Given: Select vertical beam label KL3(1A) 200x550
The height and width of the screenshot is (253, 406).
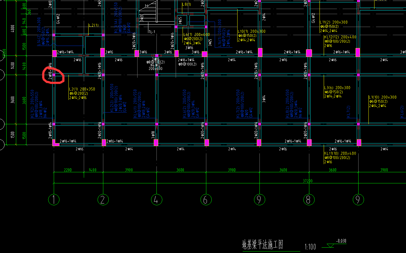Looking at the screenshot, I should 116,17.
